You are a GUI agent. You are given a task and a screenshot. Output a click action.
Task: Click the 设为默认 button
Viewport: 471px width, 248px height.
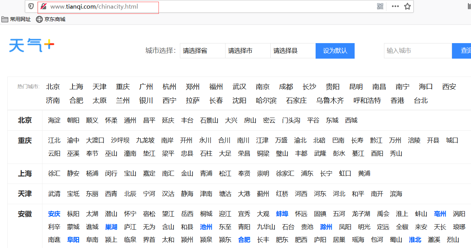(335, 51)
